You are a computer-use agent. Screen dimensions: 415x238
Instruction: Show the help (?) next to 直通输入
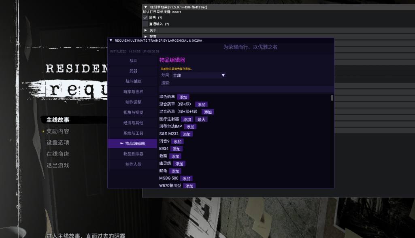click(x=167, y=24)
